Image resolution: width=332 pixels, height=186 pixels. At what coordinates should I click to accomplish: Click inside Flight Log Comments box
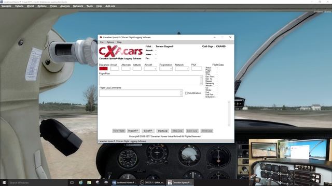tap(140, 93)
